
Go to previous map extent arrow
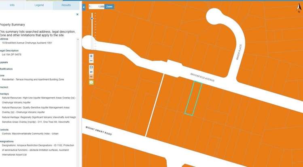[91, 72]
